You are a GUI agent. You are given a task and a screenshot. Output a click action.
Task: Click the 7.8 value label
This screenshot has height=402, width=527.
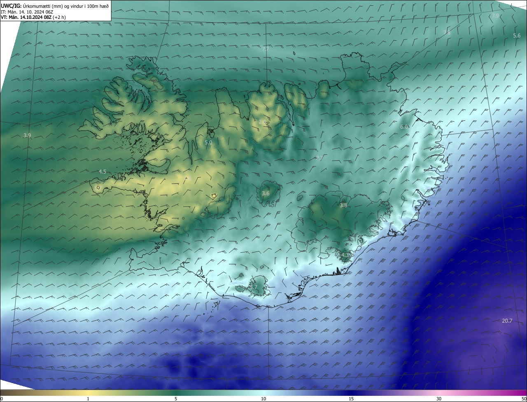pyautogui.click(x=447, y=32)
